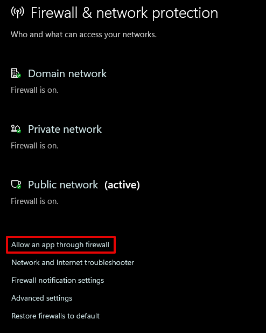Click green check badge on Private network icon
The image size is (266, 333).
19,131
